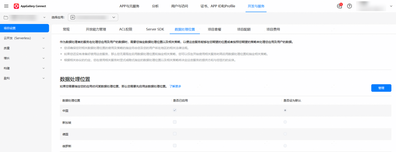Open the notifications icon with red badge
This screenshot has width=396, height=152.
tap(340, 6)
